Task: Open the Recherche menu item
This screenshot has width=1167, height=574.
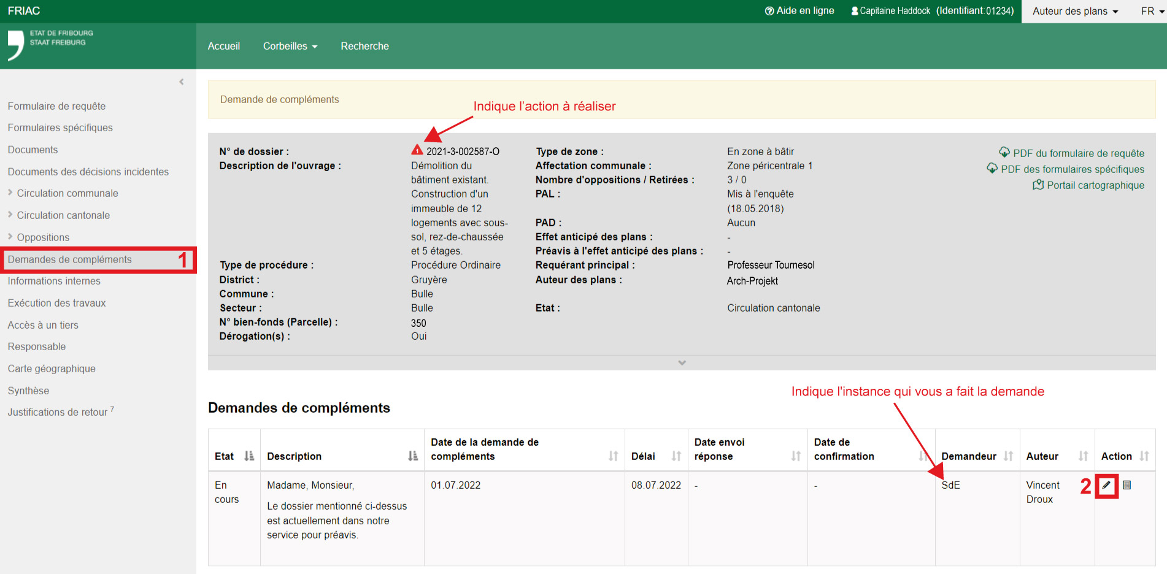Action: point(364,46)
